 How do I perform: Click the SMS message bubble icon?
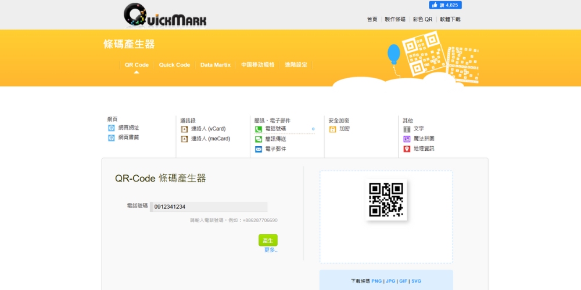click(259, 139)
